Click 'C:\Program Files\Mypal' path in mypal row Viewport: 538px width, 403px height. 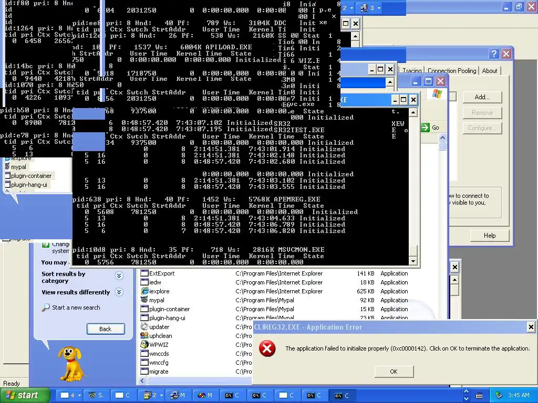[265, 300]
